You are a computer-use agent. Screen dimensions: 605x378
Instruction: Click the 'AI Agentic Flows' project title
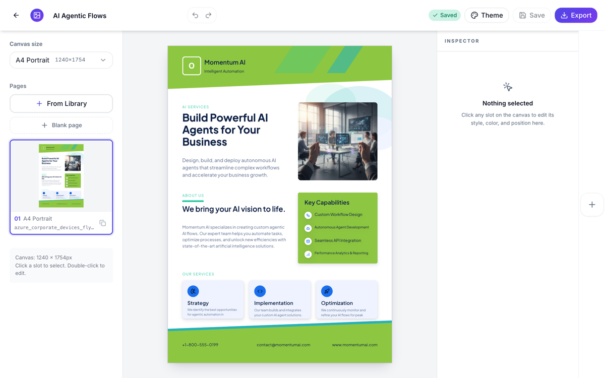pyautogui.click(x=80, y=16)
